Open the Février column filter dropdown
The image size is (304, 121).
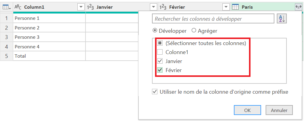(x=226, y=7)
